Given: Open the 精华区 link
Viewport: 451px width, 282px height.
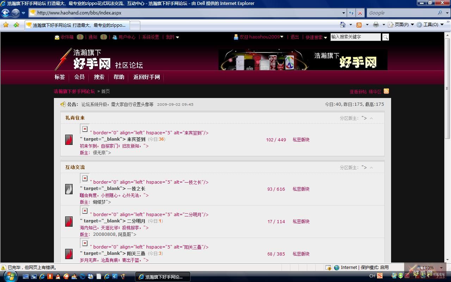Looking at the screenshot, I should click(375, 92).
